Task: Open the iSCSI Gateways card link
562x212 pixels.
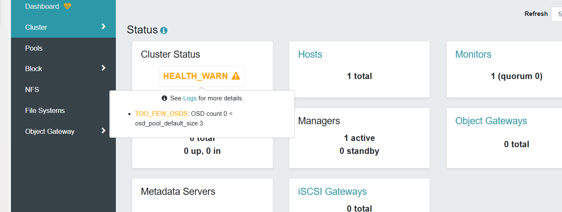Action: [332, 192]
